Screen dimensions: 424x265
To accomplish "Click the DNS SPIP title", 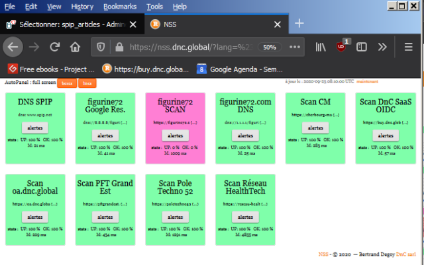I will point(35,102).
